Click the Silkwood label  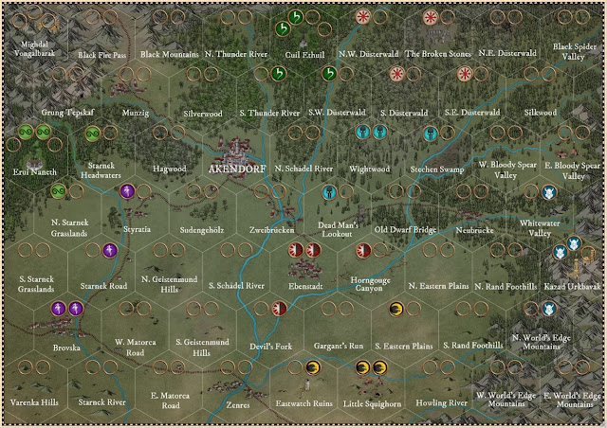pyautogui.click(x=541, y=113)
